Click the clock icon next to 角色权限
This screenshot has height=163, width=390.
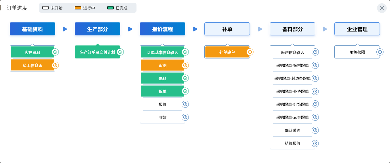380,52
